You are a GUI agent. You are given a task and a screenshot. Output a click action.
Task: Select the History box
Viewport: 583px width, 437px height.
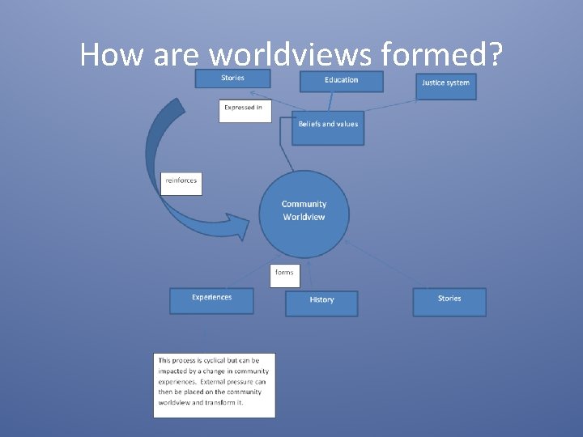tap(321, 303)
